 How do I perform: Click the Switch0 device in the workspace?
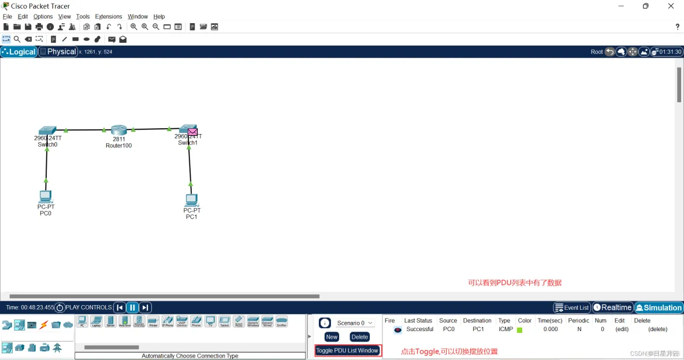[x=47, y=130]
